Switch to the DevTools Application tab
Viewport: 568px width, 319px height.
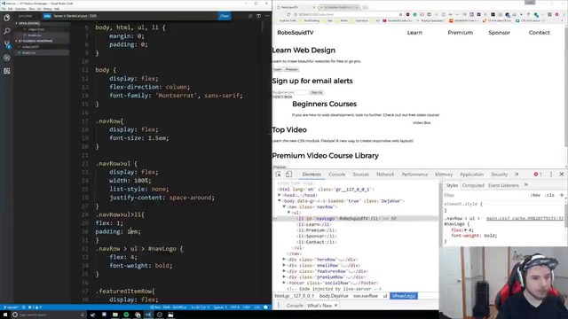[471, 175]
